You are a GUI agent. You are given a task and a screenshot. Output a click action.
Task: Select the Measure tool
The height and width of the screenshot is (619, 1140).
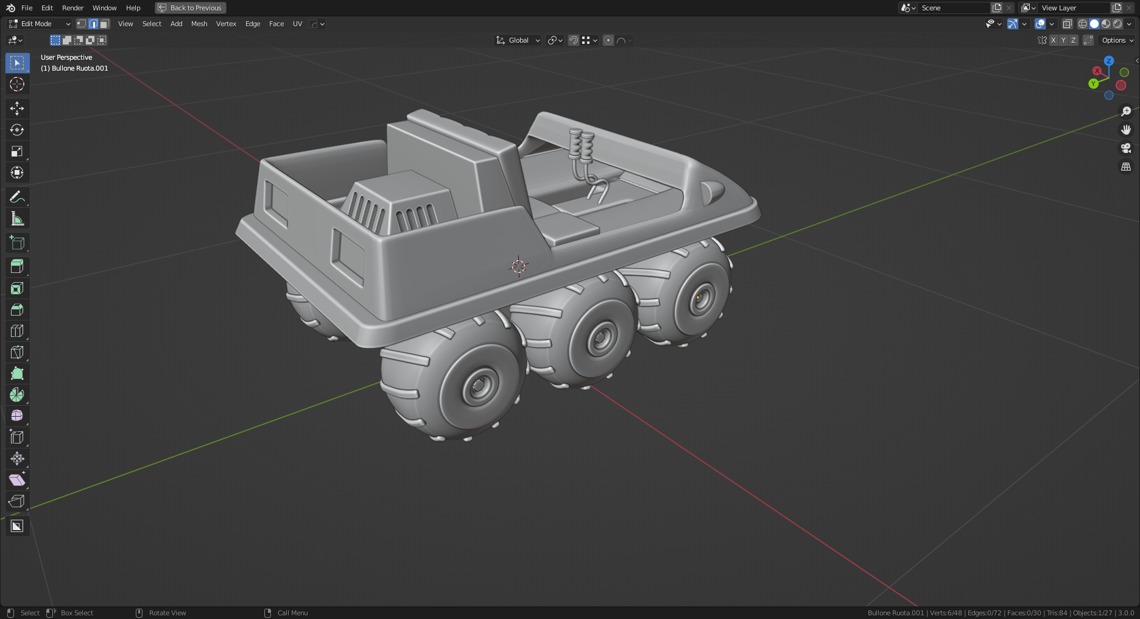17,218
